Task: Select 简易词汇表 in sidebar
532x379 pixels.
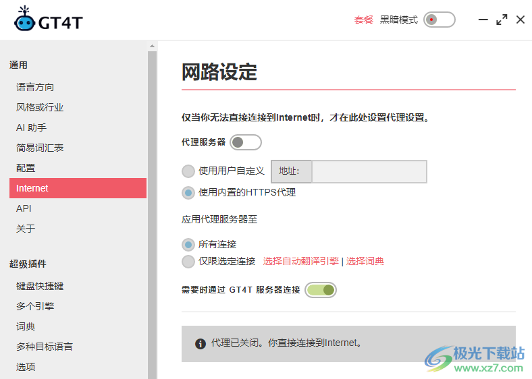Action: 40,148
